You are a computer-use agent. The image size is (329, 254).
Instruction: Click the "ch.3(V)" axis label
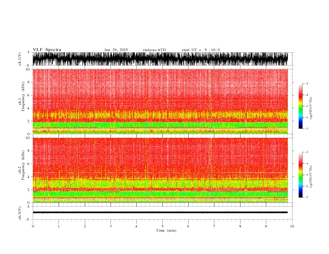pyautogui.click(x=20, y=213)
